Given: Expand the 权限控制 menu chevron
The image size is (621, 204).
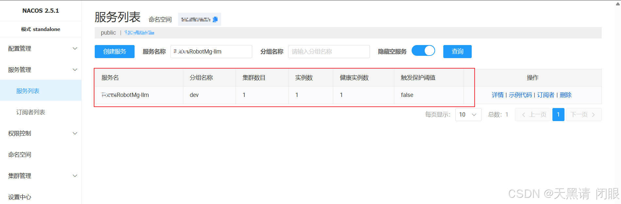Looking at the screenshot, I should pyautogui.click(x=75, y=133).
